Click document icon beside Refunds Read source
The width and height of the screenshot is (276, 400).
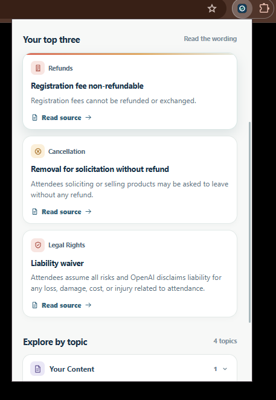pyautogui.click(x=34, y=118)
